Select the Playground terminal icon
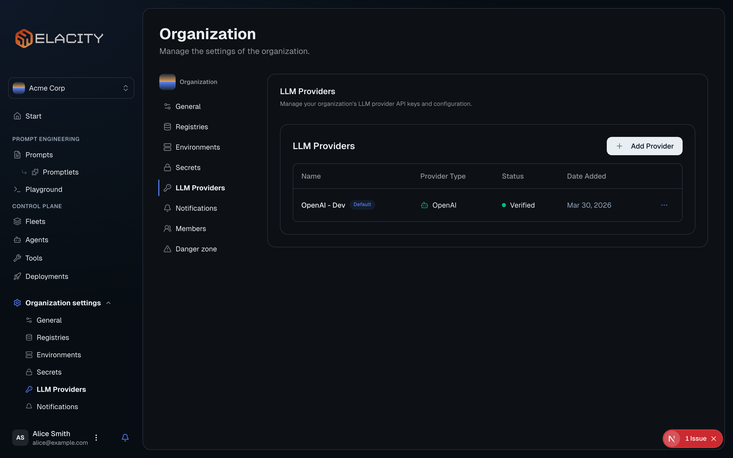Screen dimensions: 733x458 click(17, 189)
